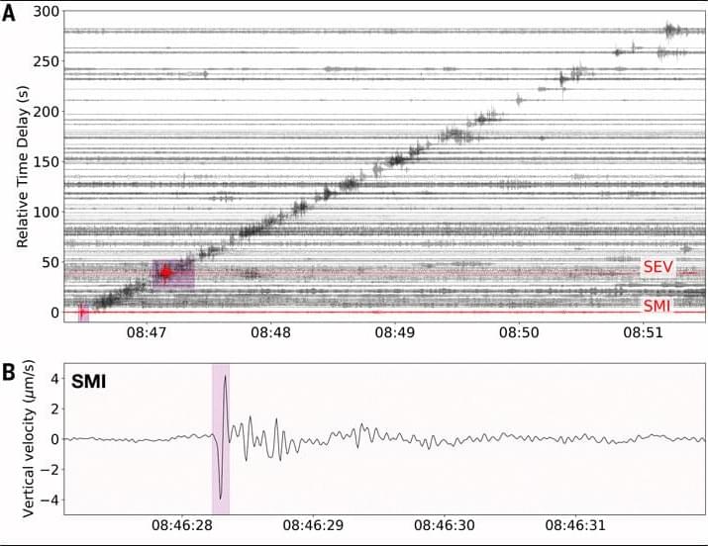Select the red star marker near 08:47
Screen dimensions: 708x546
pyautogui.click(x=166, y=272)
